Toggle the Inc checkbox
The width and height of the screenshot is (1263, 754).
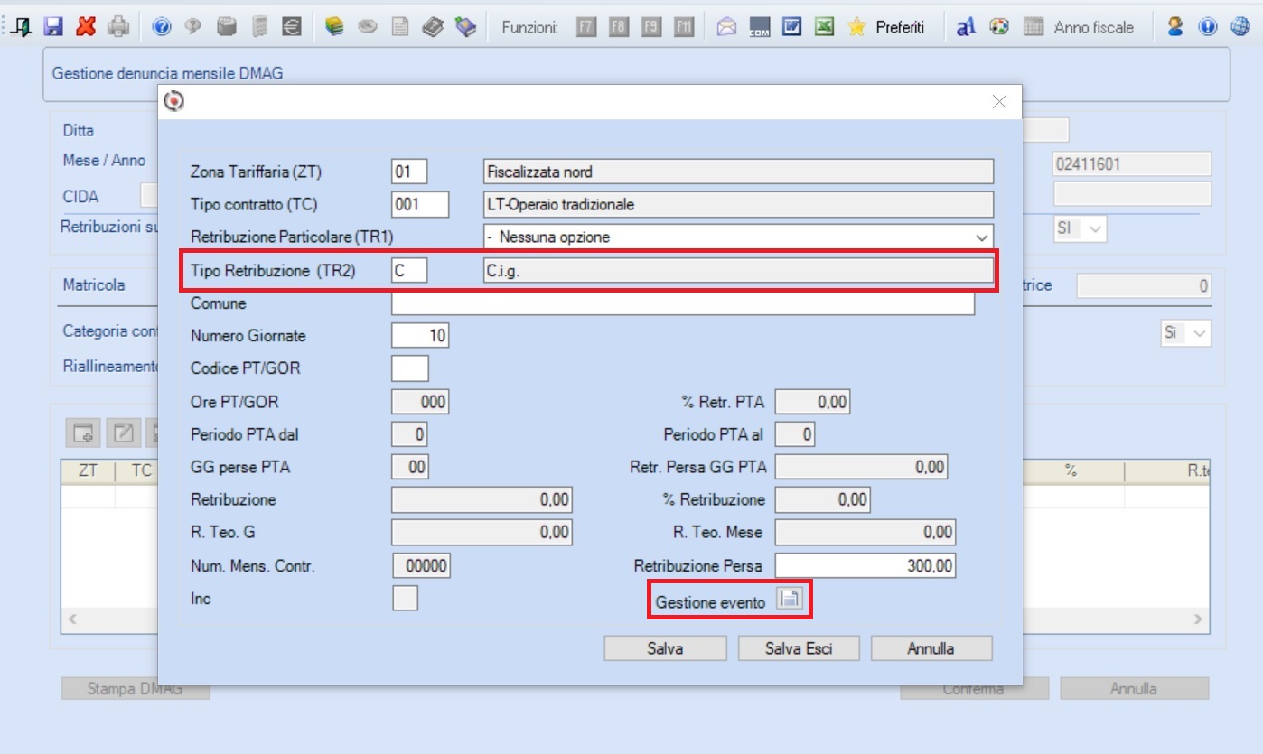tap(406, 598)
